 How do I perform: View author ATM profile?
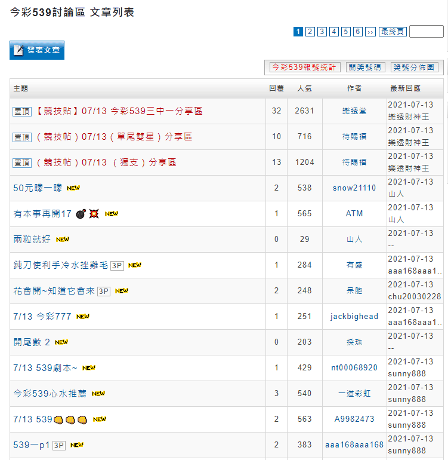354,214
